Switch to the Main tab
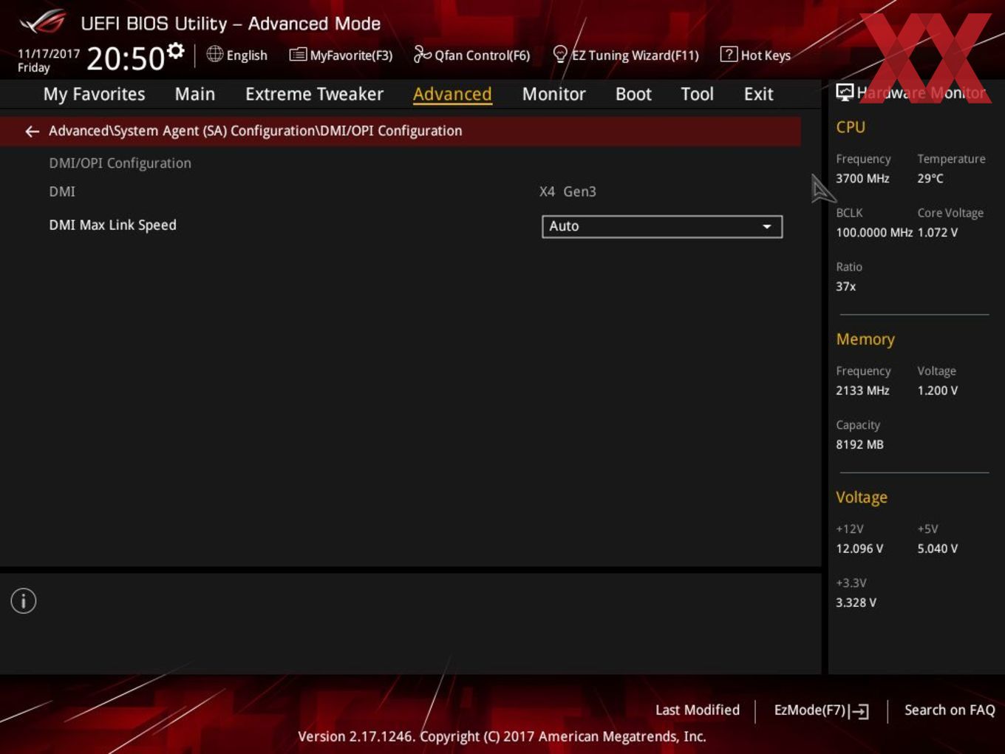 (195, 94)
